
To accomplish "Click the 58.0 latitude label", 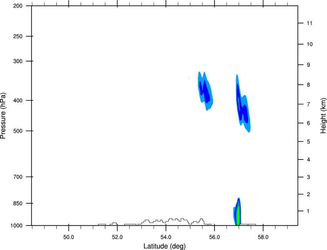I will (263, 237).
